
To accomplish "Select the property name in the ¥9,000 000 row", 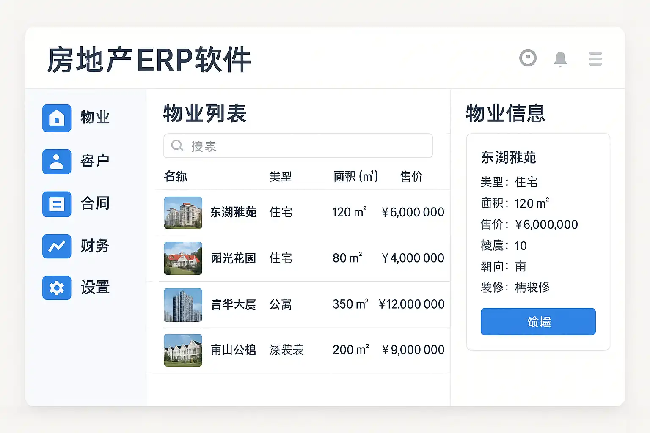I will [233, 350].
